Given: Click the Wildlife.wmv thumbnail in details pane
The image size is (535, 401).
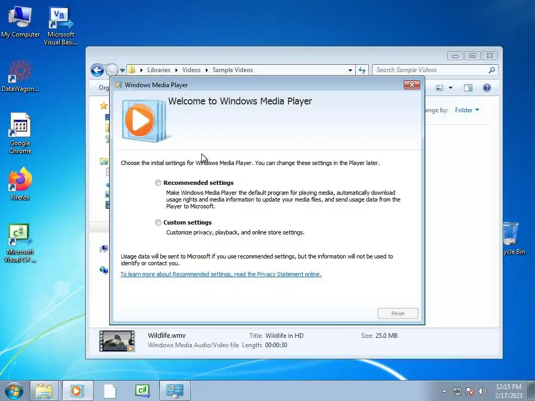Looking at the screenshot, I should point(117,341).
